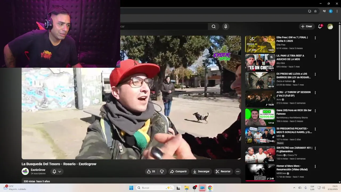Screen dimensions: 341x192
Task: Dislike the video with thumbs down
Action: (x=162, y=171)
